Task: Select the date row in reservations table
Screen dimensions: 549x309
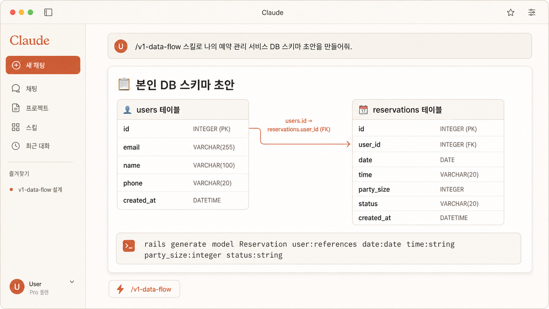Action: point(428,160)
